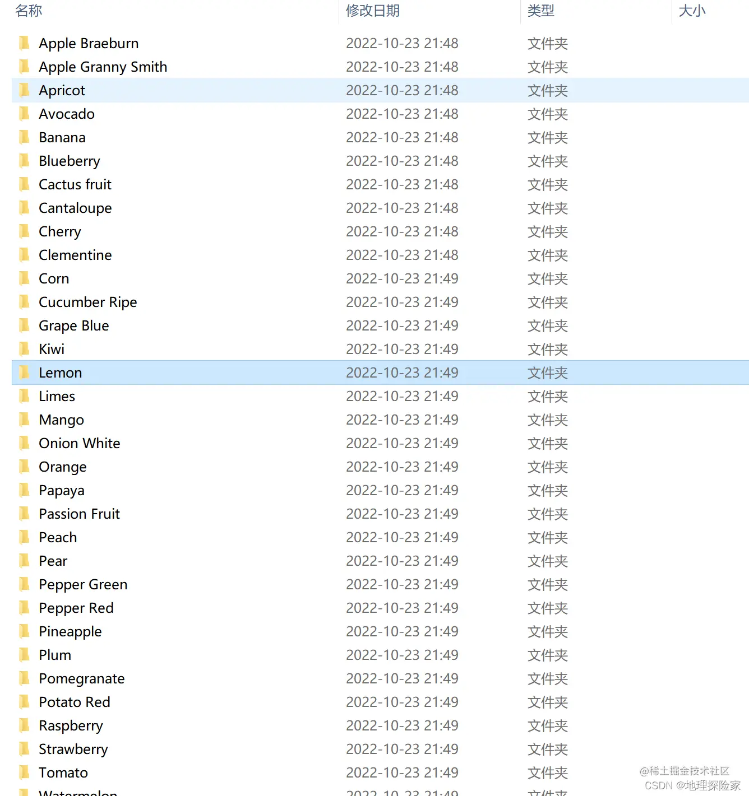Click the Onion White name text
The width and height of the screenshot is (749, 796).
(80, 443)
